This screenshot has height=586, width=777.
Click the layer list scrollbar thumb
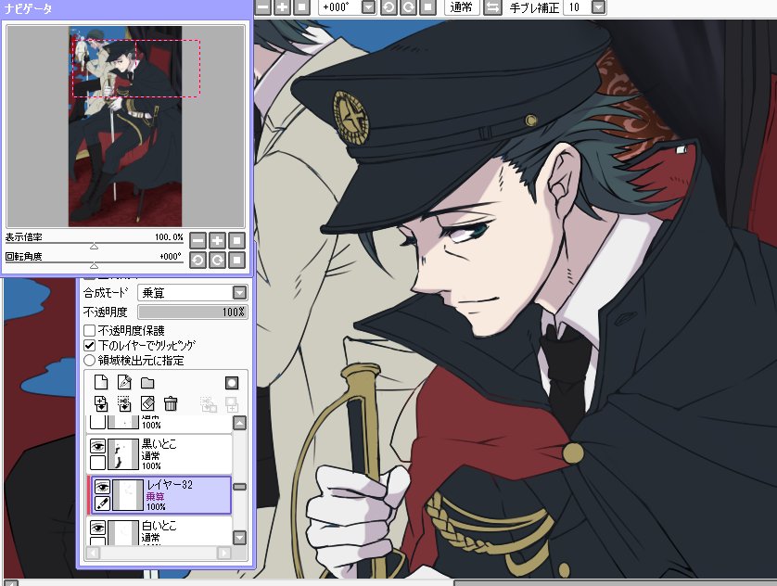click(x=240, y=487)
